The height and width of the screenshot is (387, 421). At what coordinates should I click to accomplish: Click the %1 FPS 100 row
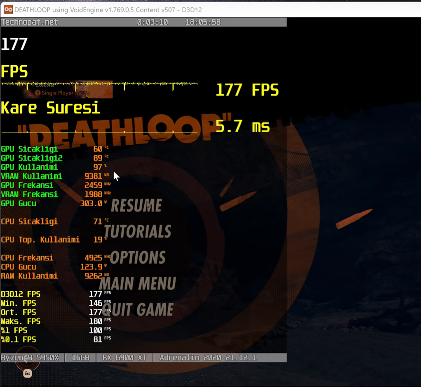pos(56,330)
